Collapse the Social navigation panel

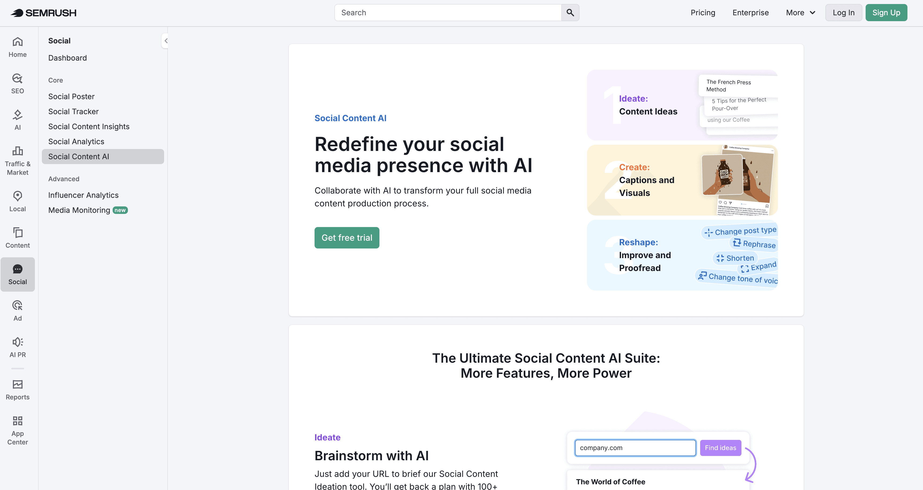click(x=165, y=40)
